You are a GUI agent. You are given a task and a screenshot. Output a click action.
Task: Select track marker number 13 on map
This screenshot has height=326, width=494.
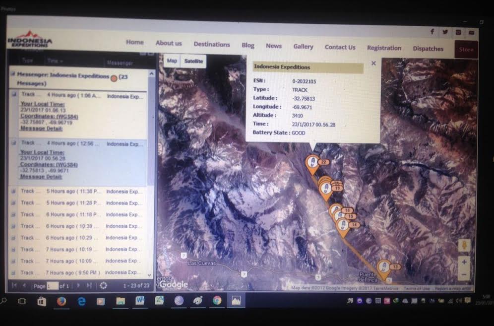pyautogui.click(x=383, y=267)
